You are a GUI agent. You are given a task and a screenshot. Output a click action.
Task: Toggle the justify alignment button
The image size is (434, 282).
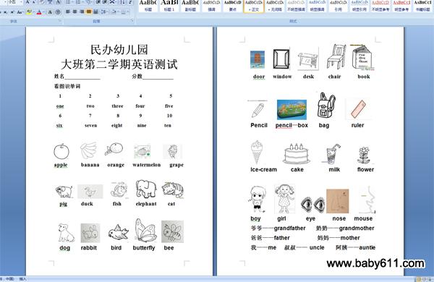[88, 12]
